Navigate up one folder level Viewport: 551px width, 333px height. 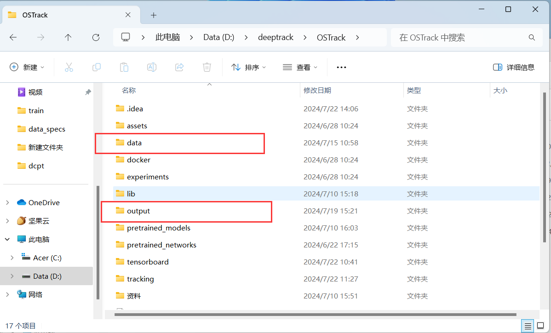click(x=68, y=37)
